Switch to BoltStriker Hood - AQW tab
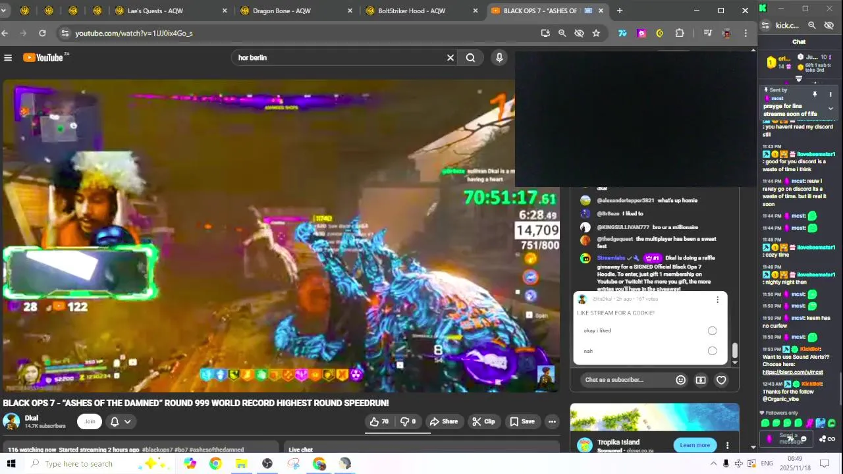The image size is (843, 474). (421, 11)
